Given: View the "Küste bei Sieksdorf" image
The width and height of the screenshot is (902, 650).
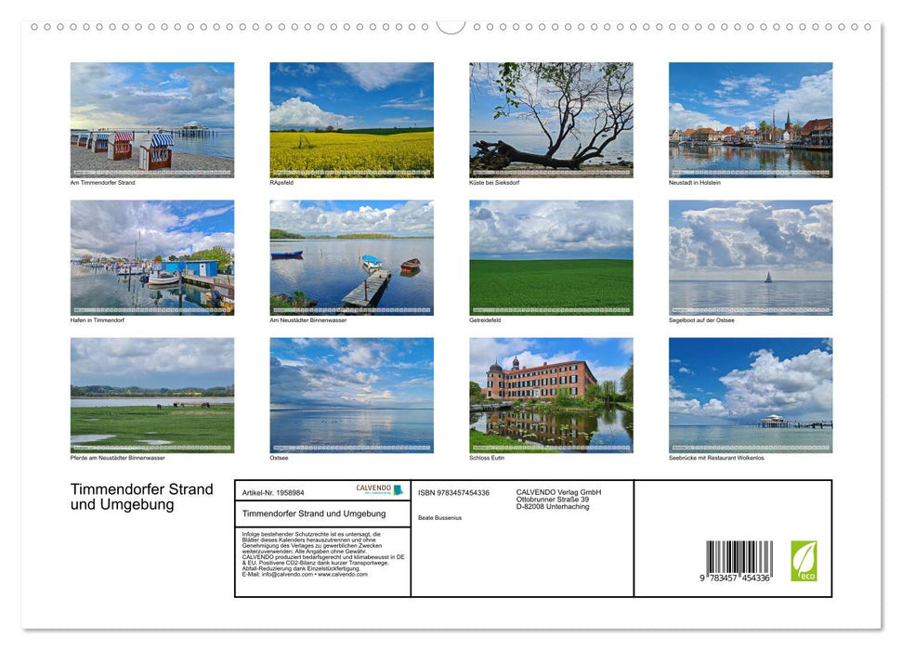Looking at the screenshot, I should coord(550,119).
